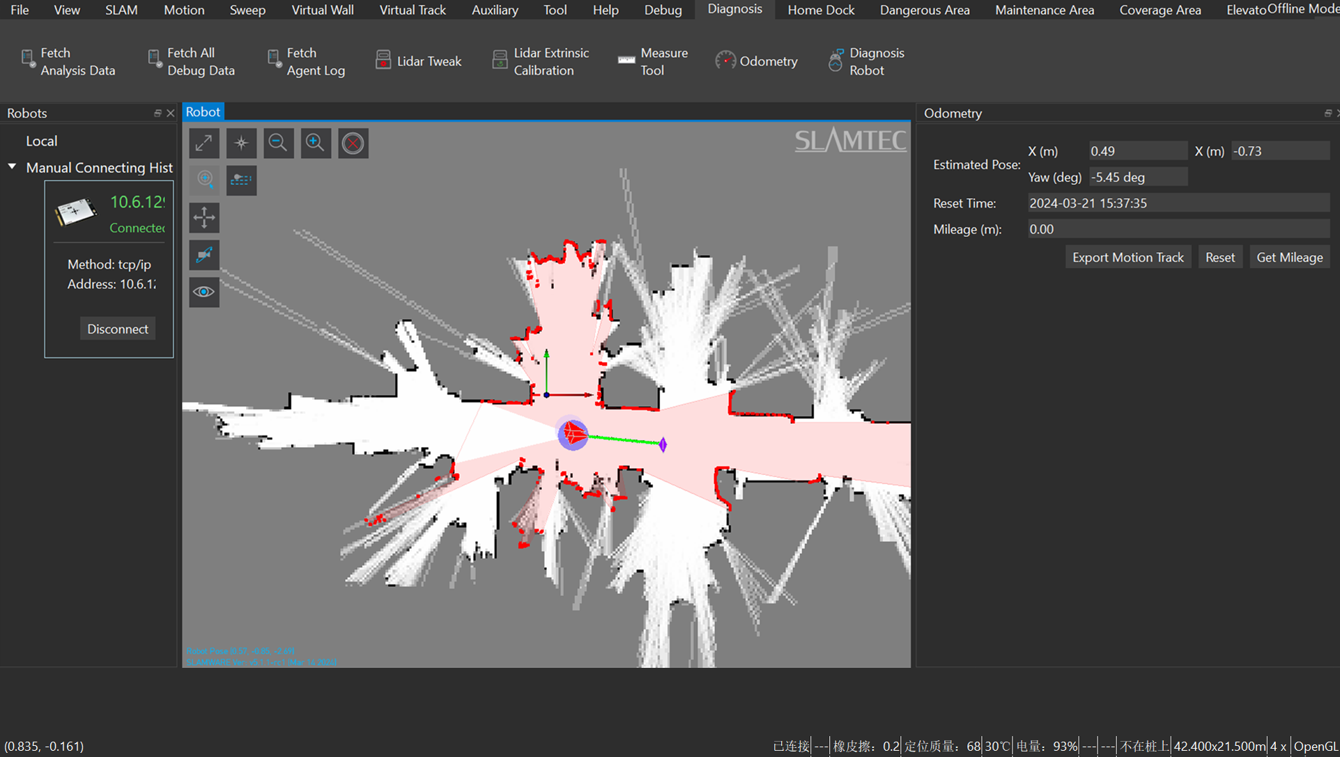Switch to the Home Dock tab

click(x=821, y=10)
